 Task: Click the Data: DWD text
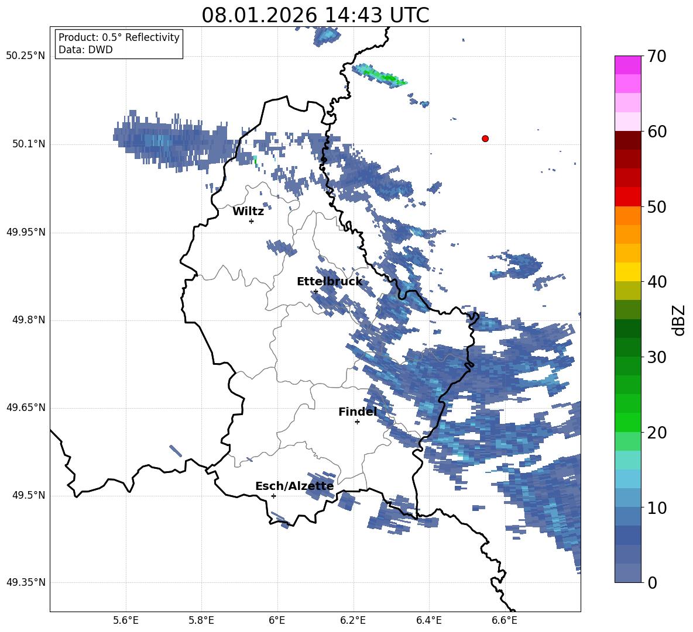click(x=85, y=50)
